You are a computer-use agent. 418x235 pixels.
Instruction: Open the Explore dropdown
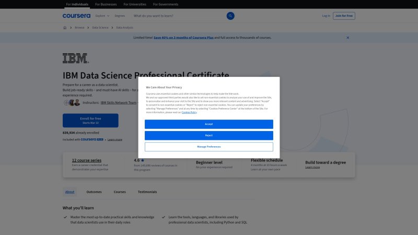(102, 16)
